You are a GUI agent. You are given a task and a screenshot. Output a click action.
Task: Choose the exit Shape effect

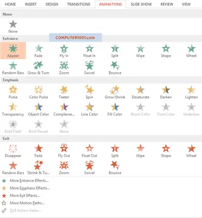click(x=166, y=151)
